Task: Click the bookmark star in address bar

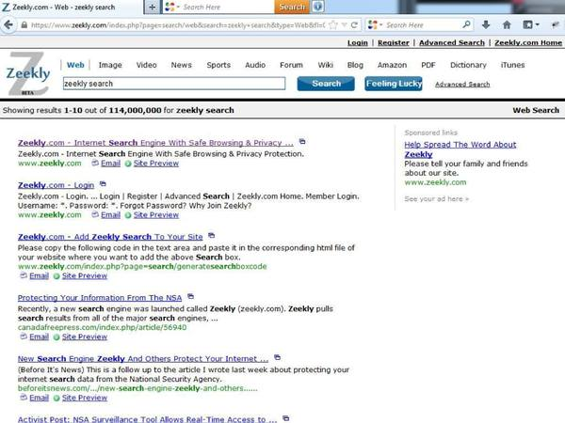Action: coord(333,24)
